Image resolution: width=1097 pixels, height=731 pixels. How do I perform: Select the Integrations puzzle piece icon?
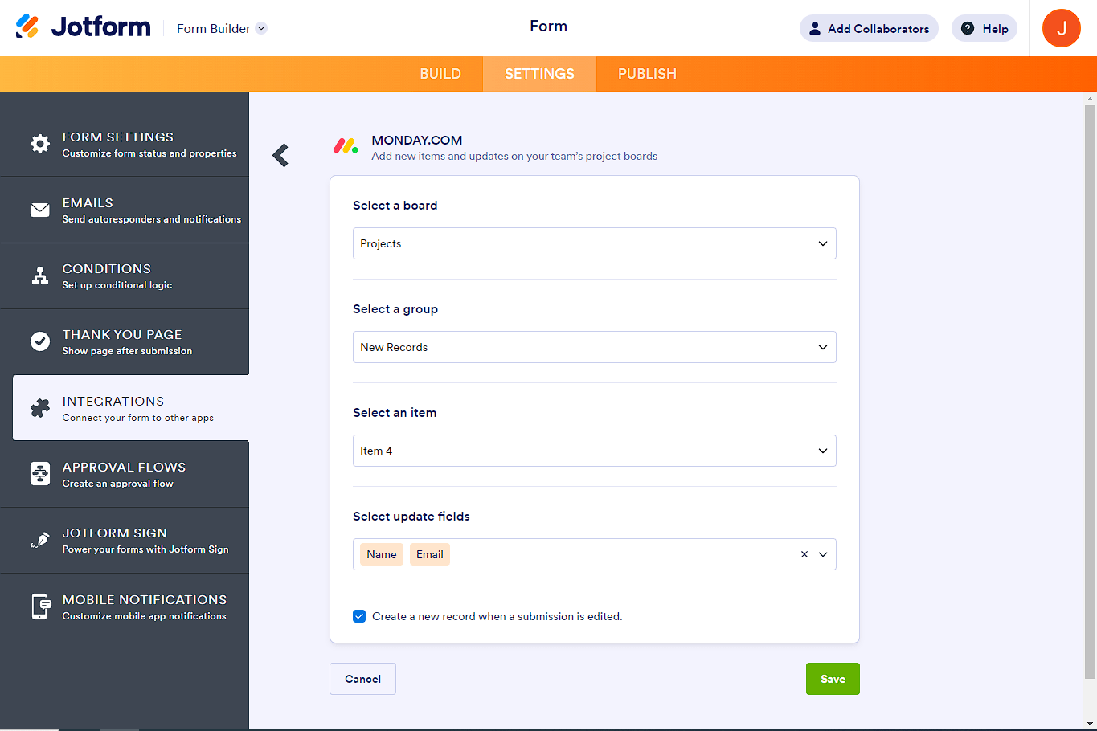[39, 407]
